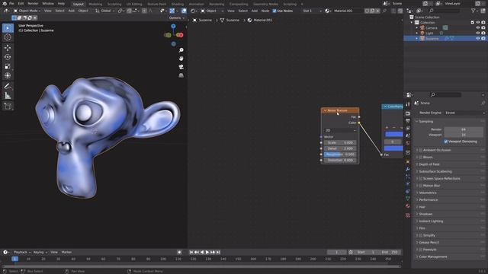The height and width of the screenshot is (274, 488).
Task: Jump to the timeline start frame button
Action: click(x=191, y=252)
